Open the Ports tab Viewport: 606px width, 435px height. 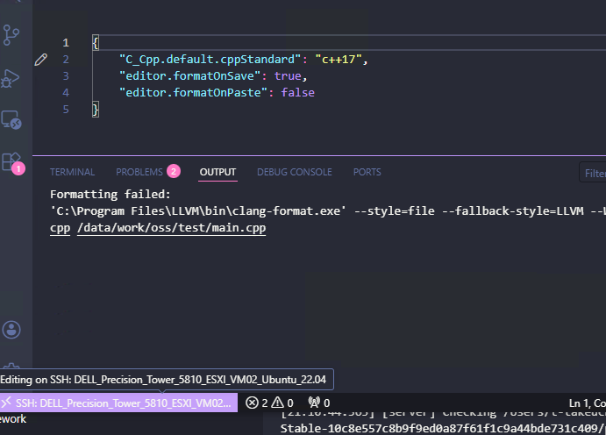tap(367, 172)
